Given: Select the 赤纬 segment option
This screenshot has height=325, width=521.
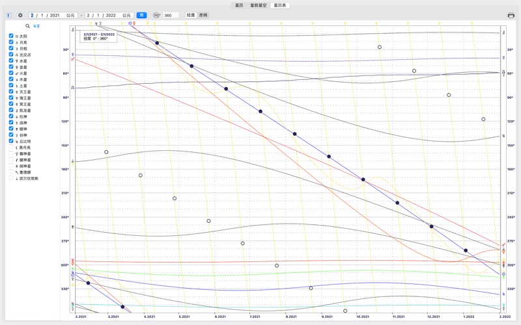Looking at the screenshot, I should pos(203,15).
